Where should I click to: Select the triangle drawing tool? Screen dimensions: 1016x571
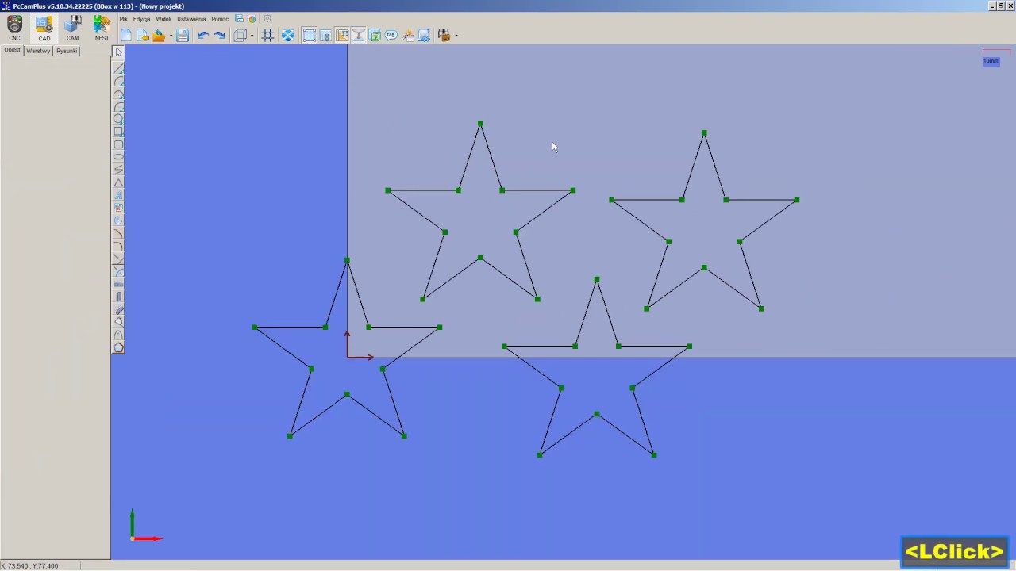pos(118,182)
